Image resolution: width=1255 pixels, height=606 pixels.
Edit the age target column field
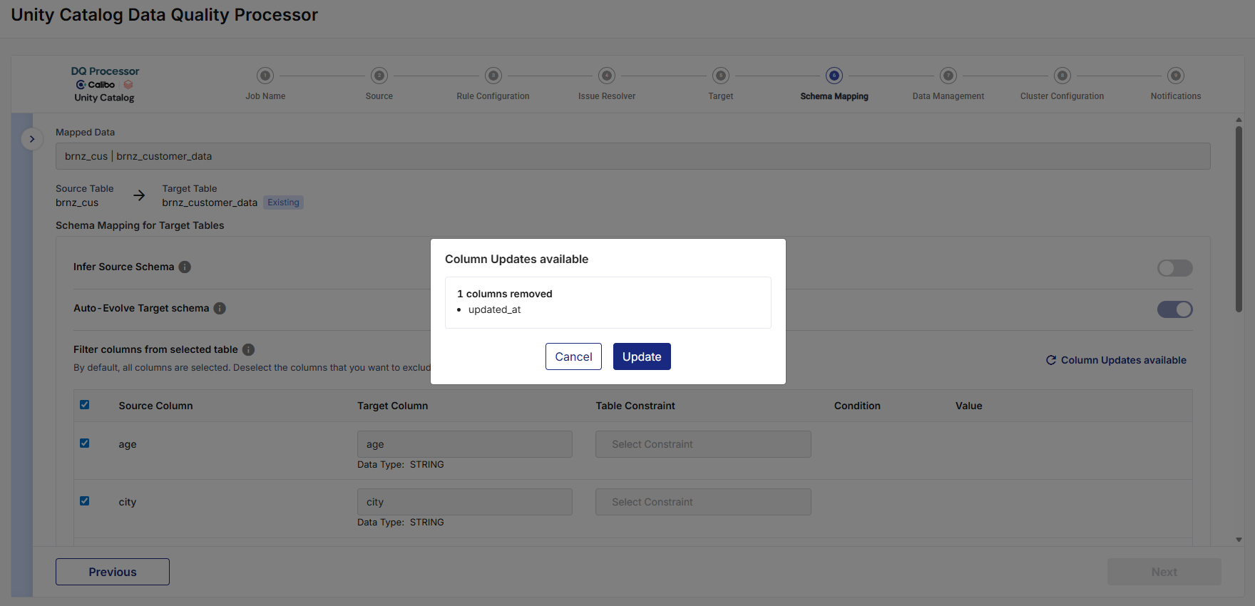464,444
